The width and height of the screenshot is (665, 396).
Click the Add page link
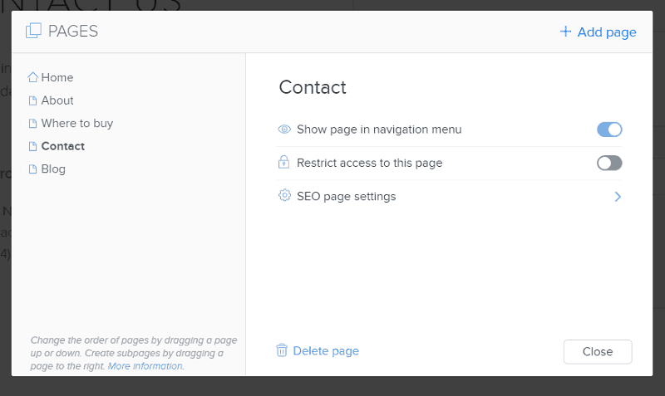point(598,32)
